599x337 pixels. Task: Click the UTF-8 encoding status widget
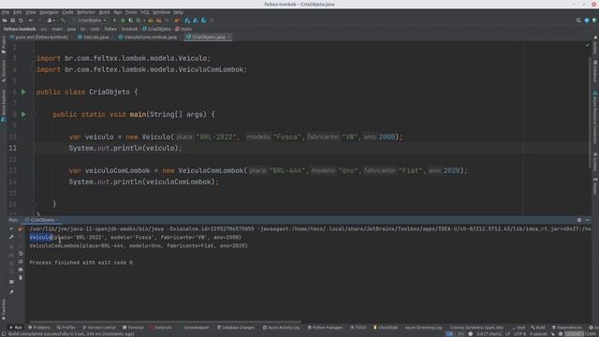point(520,334)
